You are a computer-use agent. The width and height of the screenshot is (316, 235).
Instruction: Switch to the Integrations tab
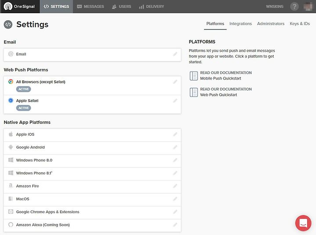[x=241, y=24]
